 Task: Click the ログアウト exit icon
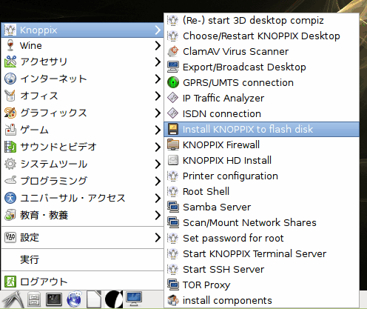click(x=10, y=282)
